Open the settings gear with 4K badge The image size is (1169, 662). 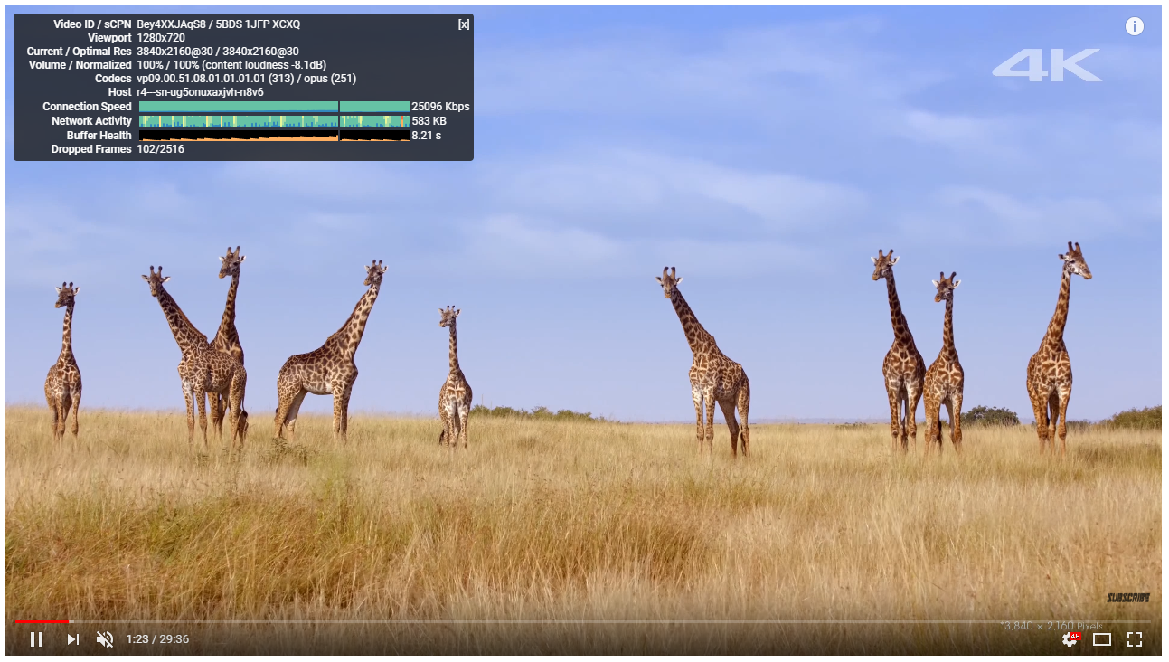pos(1070,639)
